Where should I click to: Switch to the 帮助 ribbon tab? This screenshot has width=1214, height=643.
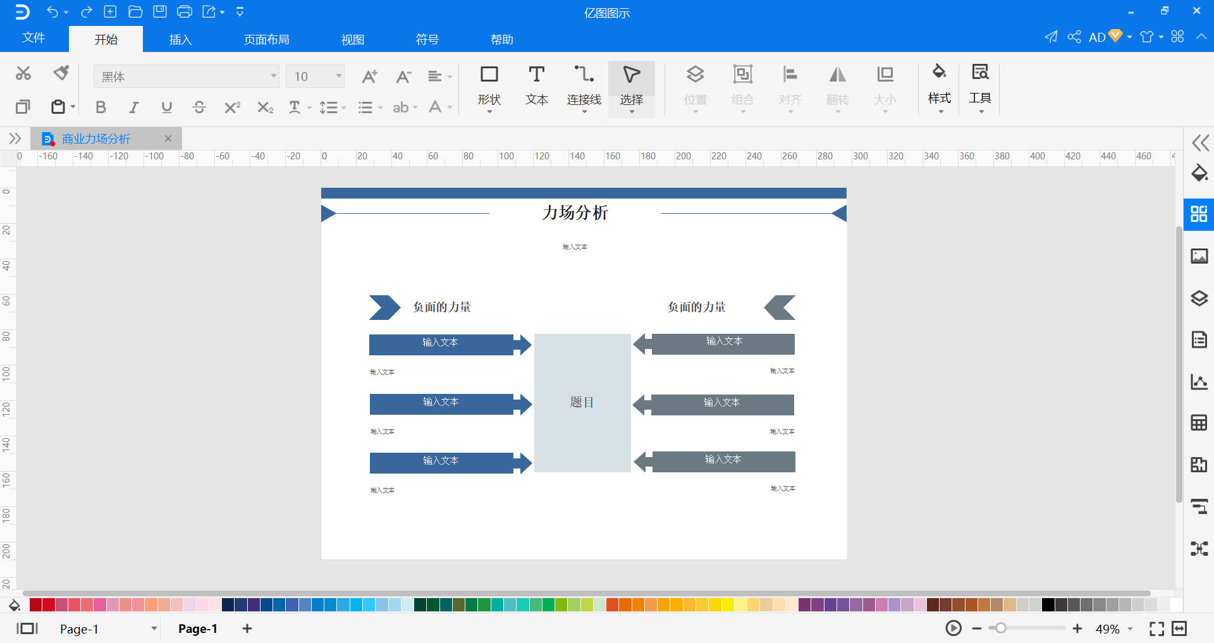502,39
